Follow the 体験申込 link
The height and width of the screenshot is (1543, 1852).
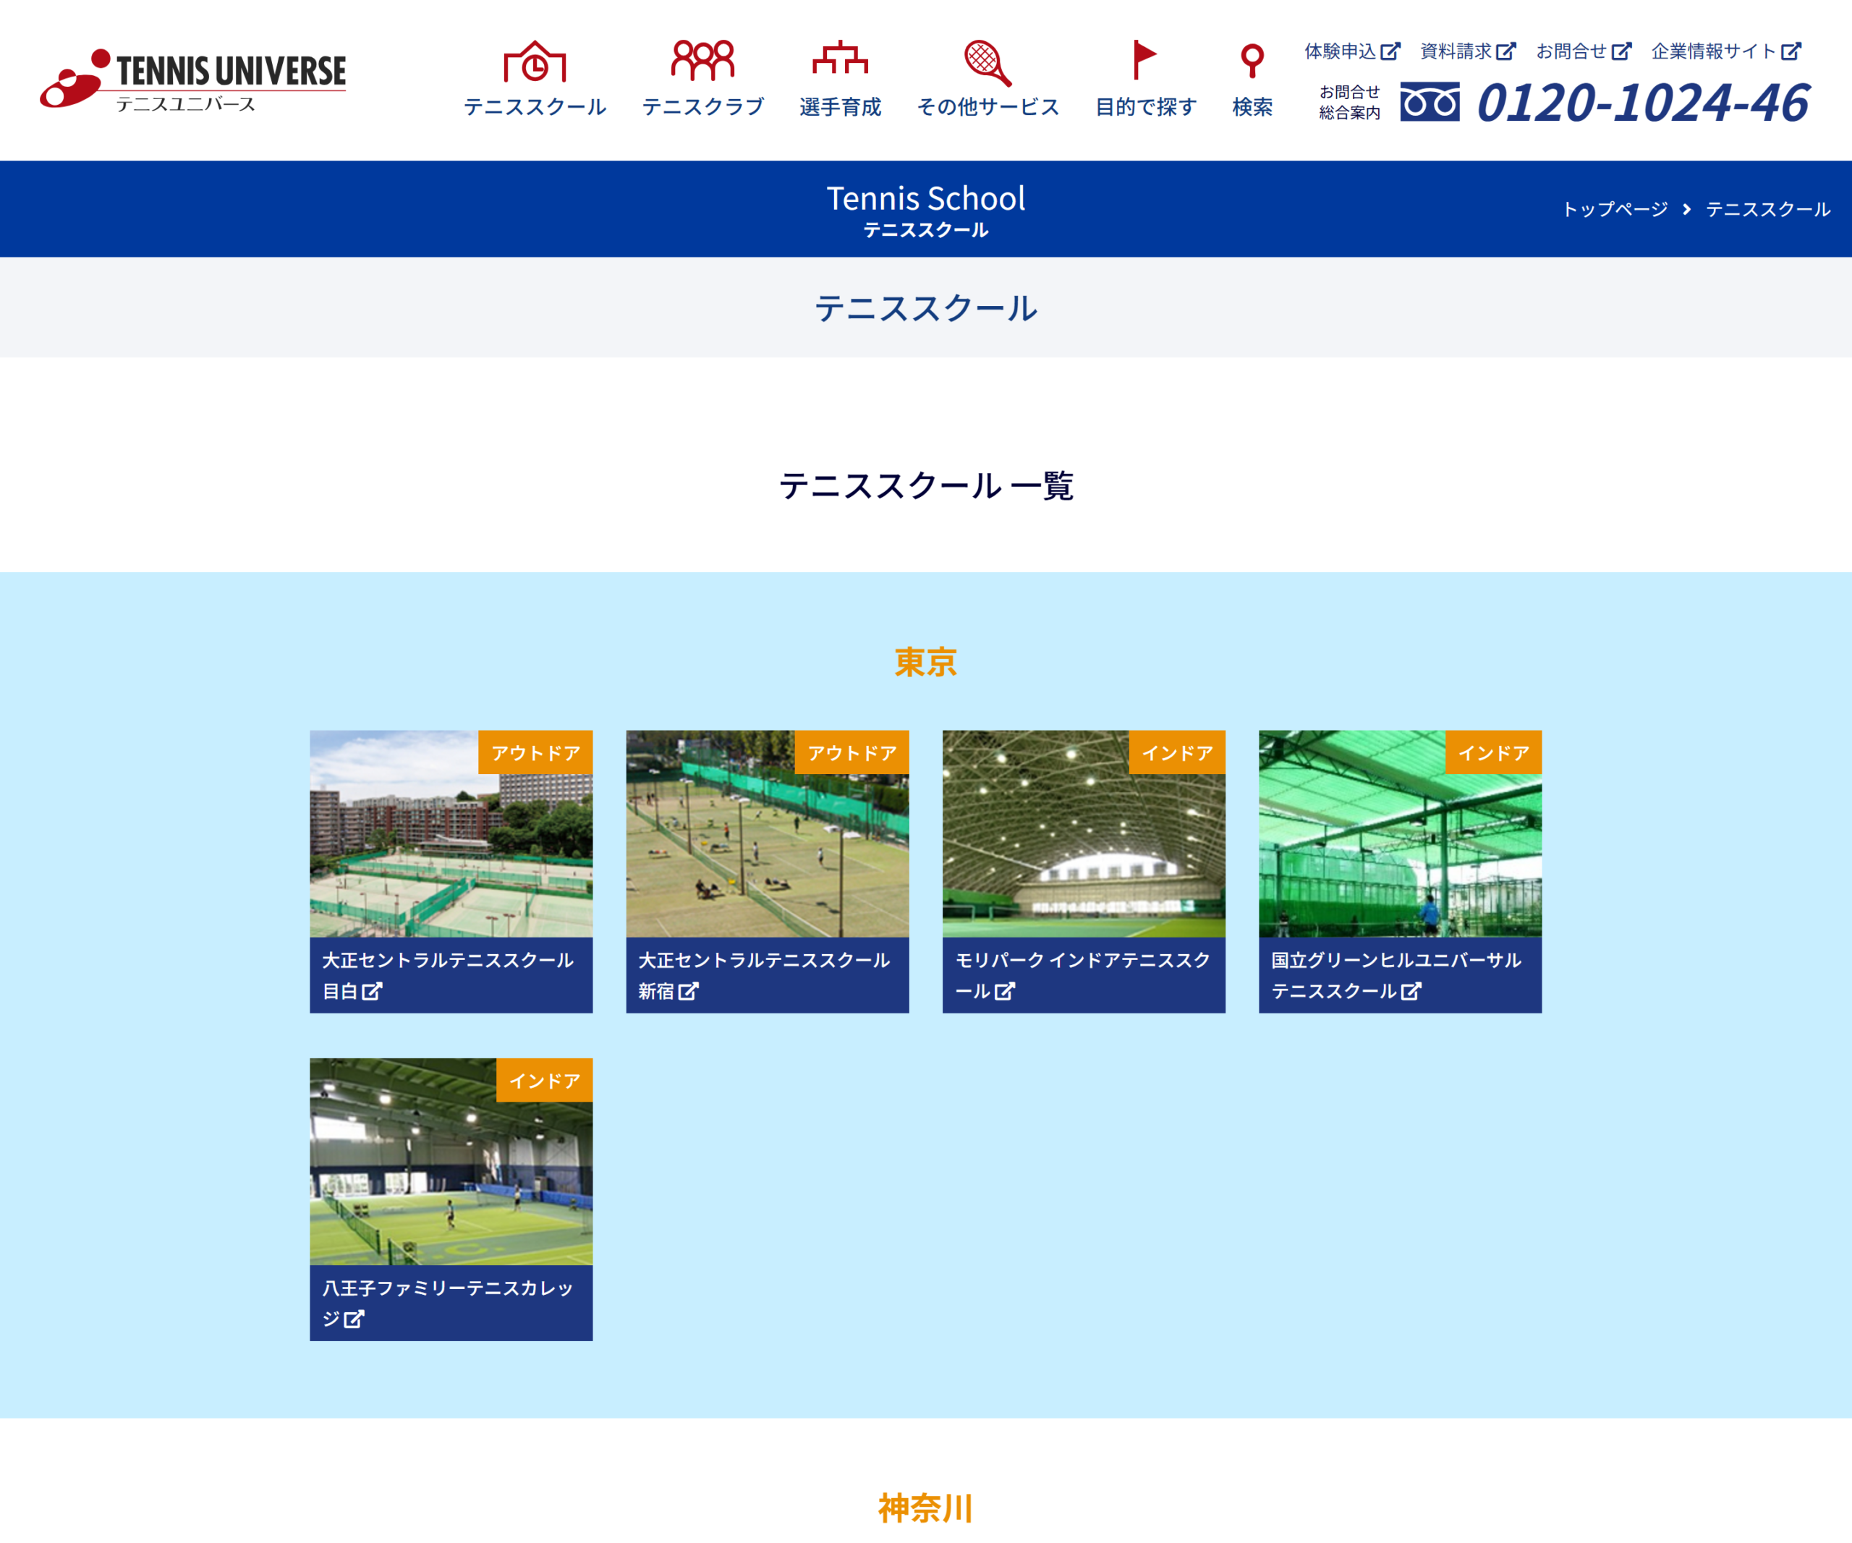point(1352,51)
